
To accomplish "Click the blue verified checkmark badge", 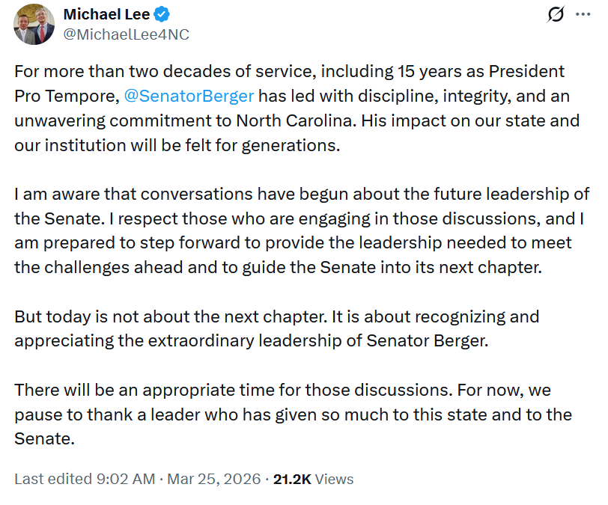I will pos(161,14).
